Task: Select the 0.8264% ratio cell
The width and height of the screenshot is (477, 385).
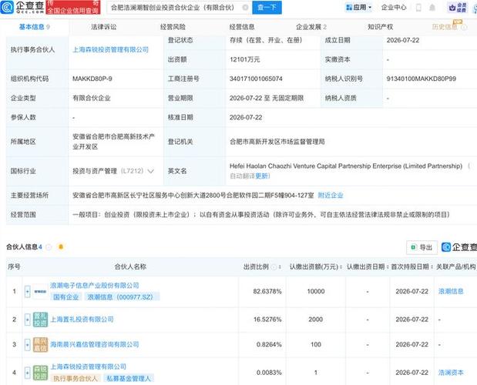Action: pyautogui.click(x=269, y=345)
